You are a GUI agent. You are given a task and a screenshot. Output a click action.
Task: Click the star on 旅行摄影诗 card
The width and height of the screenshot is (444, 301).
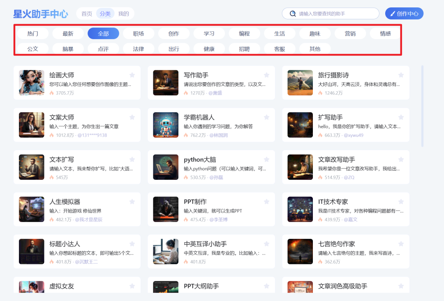pos(401,75)
